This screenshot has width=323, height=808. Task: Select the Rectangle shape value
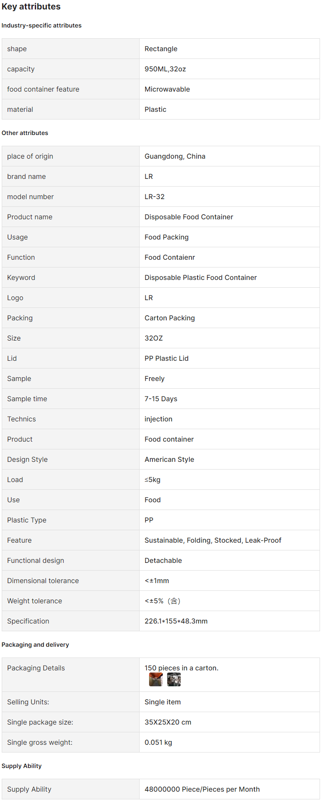[x=161, y=49]
